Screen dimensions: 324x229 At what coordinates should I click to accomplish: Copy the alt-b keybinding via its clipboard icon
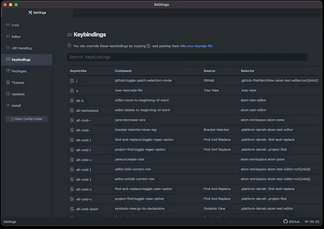pyautogui.click(x=72, y=100)
